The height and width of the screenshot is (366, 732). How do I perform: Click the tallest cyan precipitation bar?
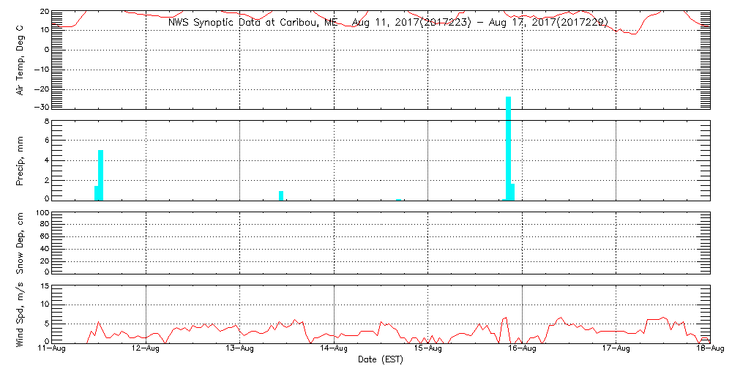point(508,146)
